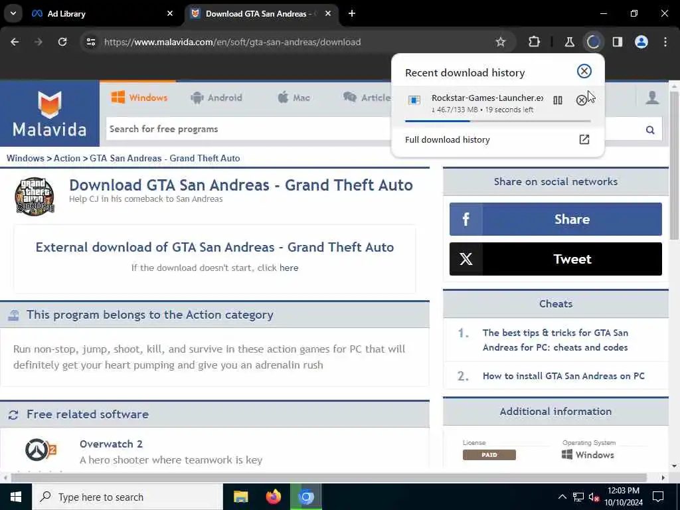Click the Rockstar launcher file icon
The image size is (680, 510).
coord(414,101)
